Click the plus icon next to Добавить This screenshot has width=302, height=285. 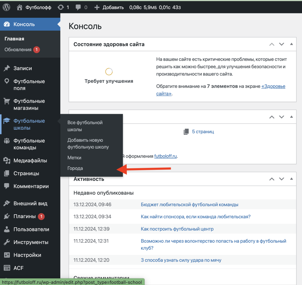(97, 8)
